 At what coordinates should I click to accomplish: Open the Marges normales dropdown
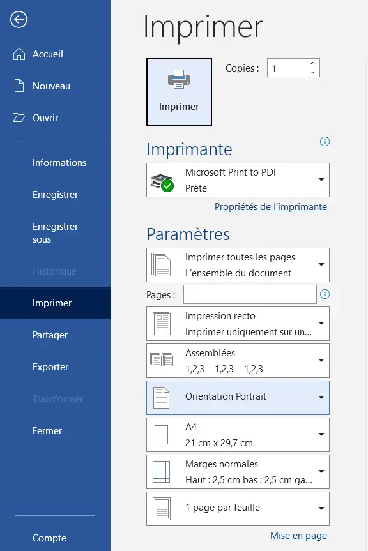coord(238,472)
